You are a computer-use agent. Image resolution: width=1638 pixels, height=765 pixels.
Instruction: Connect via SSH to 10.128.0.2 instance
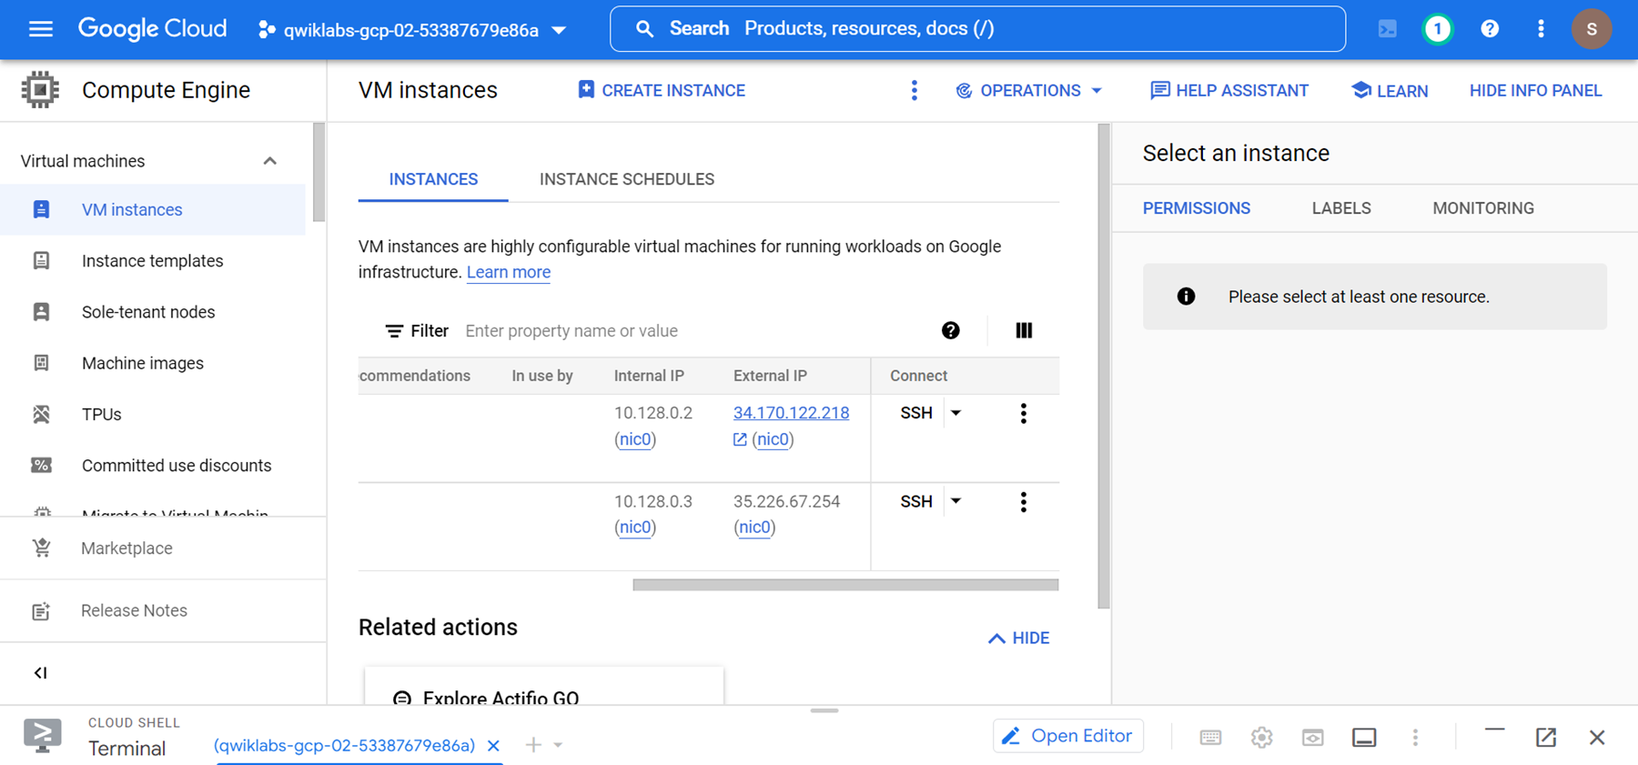916,413
